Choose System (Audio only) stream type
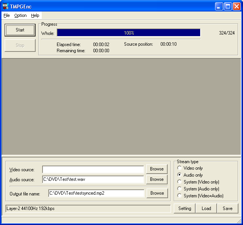Viewport: 243px width, 225px height. [x=179, y=189]
